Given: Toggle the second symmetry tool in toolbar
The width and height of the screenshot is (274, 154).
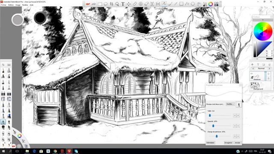Looking at the screenshot, I should 158,4.
